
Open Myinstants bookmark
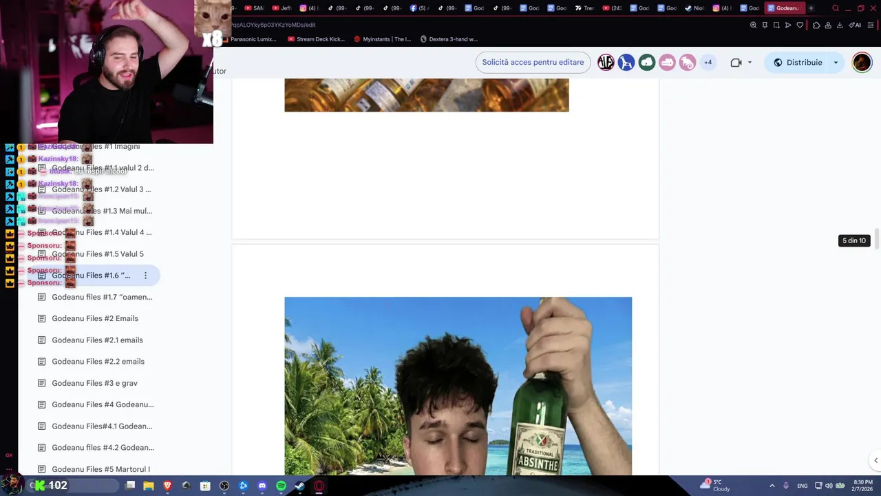382,39
